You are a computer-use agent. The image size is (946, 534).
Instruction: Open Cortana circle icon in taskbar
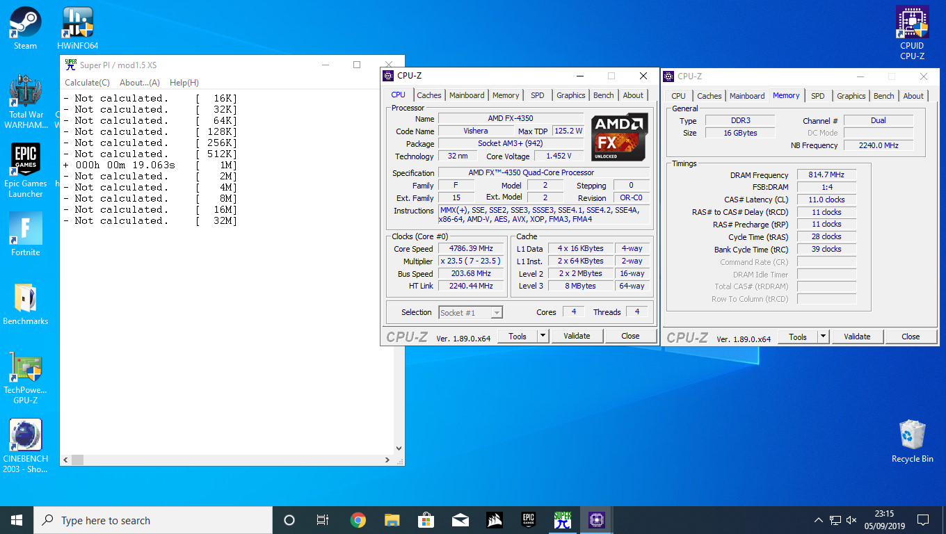tap(289, 520)
